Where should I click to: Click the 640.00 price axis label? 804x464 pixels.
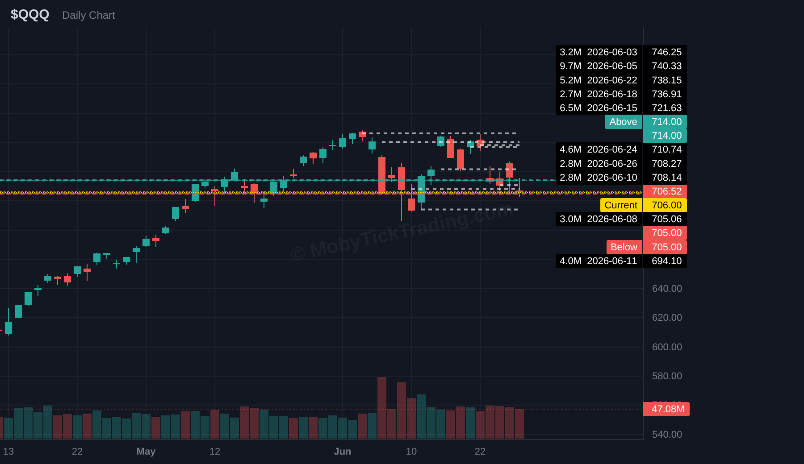[x=667, y=289]
